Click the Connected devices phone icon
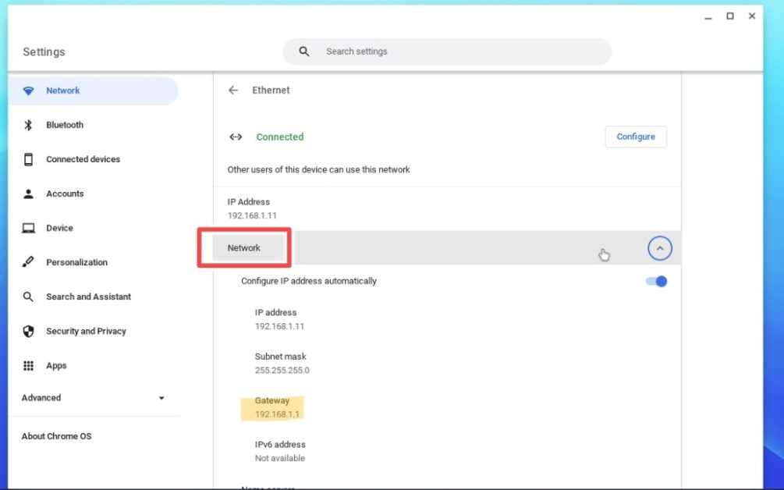Viewport: 784px width, 490px height. pos(29,159)
